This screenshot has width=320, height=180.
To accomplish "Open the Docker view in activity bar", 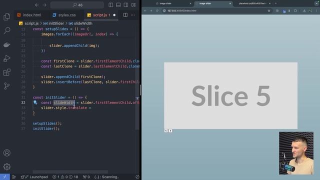I will click(6, 44).
